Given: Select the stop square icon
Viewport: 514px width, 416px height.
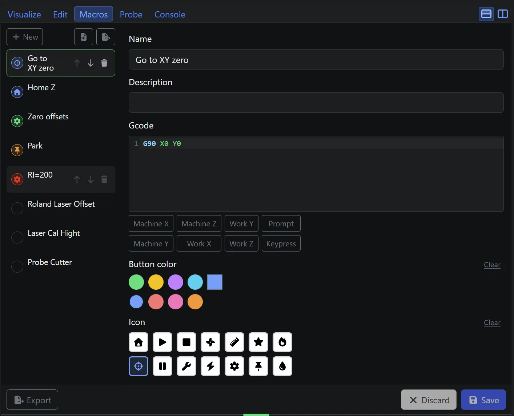Looking at the screenshot, I should [x=186, y=342].
